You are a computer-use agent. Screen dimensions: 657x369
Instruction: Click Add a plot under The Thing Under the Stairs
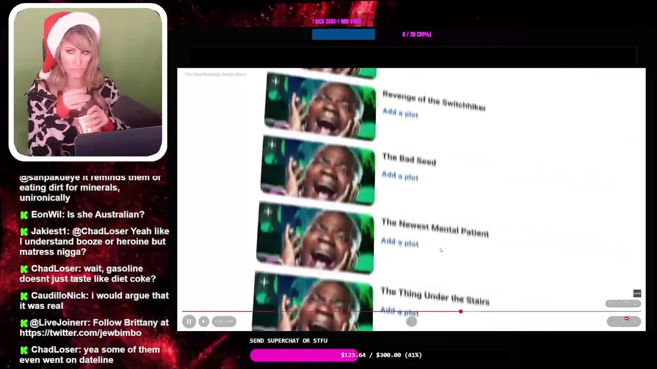point(399,312)
